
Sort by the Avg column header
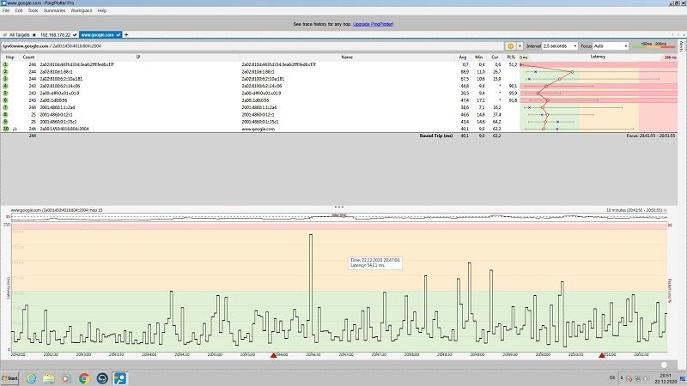(464, 57)
